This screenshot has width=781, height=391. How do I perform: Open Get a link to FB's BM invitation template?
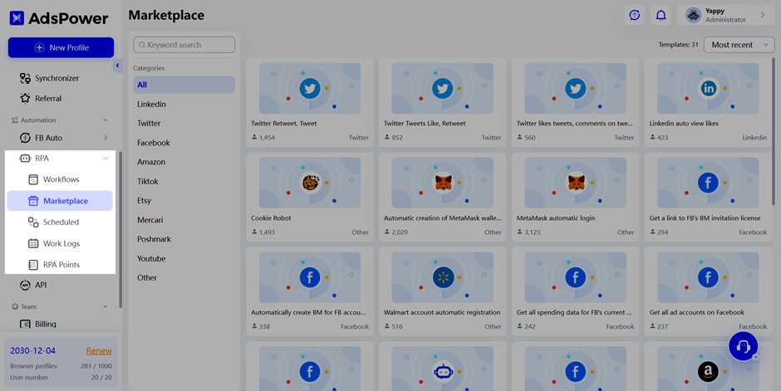(x=708, y=197)
